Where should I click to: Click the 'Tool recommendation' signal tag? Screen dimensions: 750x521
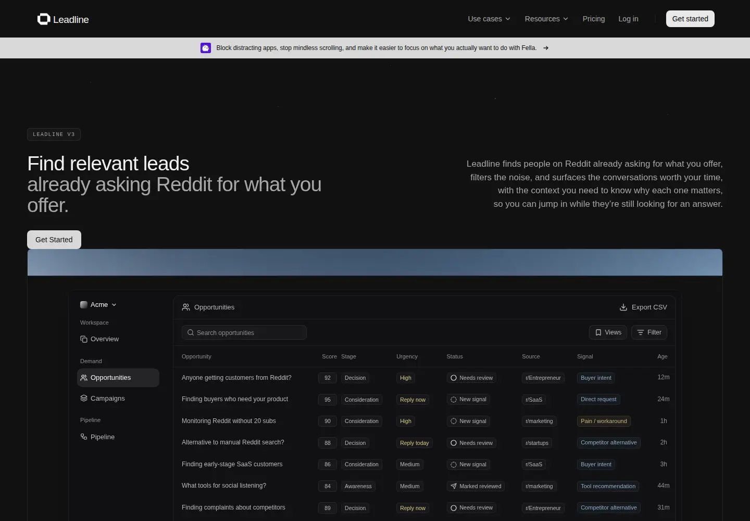coord(608,486)
